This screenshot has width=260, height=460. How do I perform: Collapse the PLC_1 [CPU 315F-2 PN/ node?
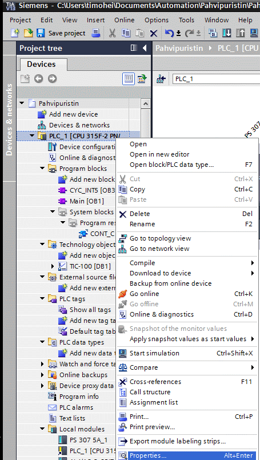click(x=32, y=136)
